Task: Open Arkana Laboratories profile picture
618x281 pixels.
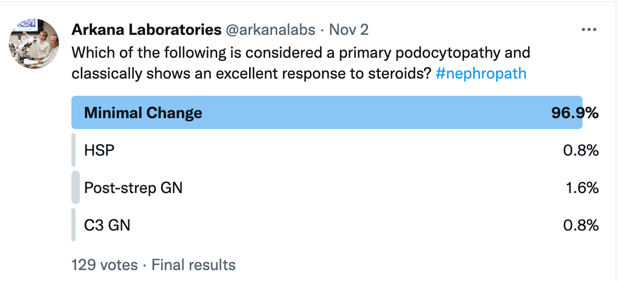Action: [x=34, y=44]
